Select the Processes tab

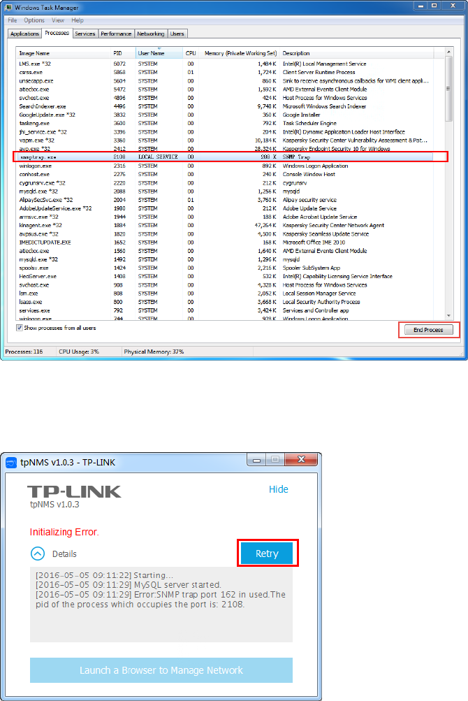57,33
